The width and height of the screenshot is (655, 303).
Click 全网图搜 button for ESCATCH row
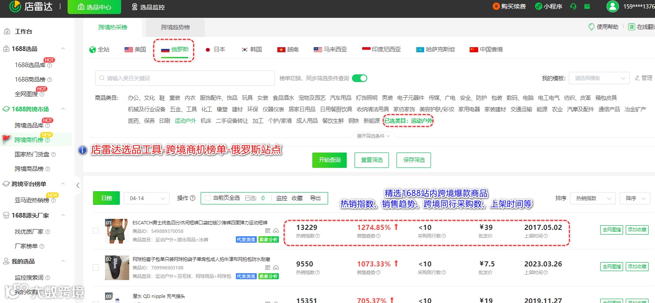pyautogui.click(x=612, y=230)
